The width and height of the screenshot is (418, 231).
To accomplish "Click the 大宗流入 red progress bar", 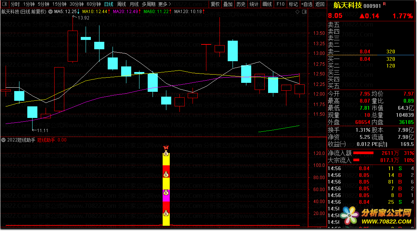I will tap(356, 160).
